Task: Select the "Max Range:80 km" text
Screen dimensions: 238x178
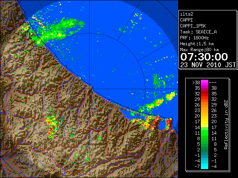Action: [199, 50]
